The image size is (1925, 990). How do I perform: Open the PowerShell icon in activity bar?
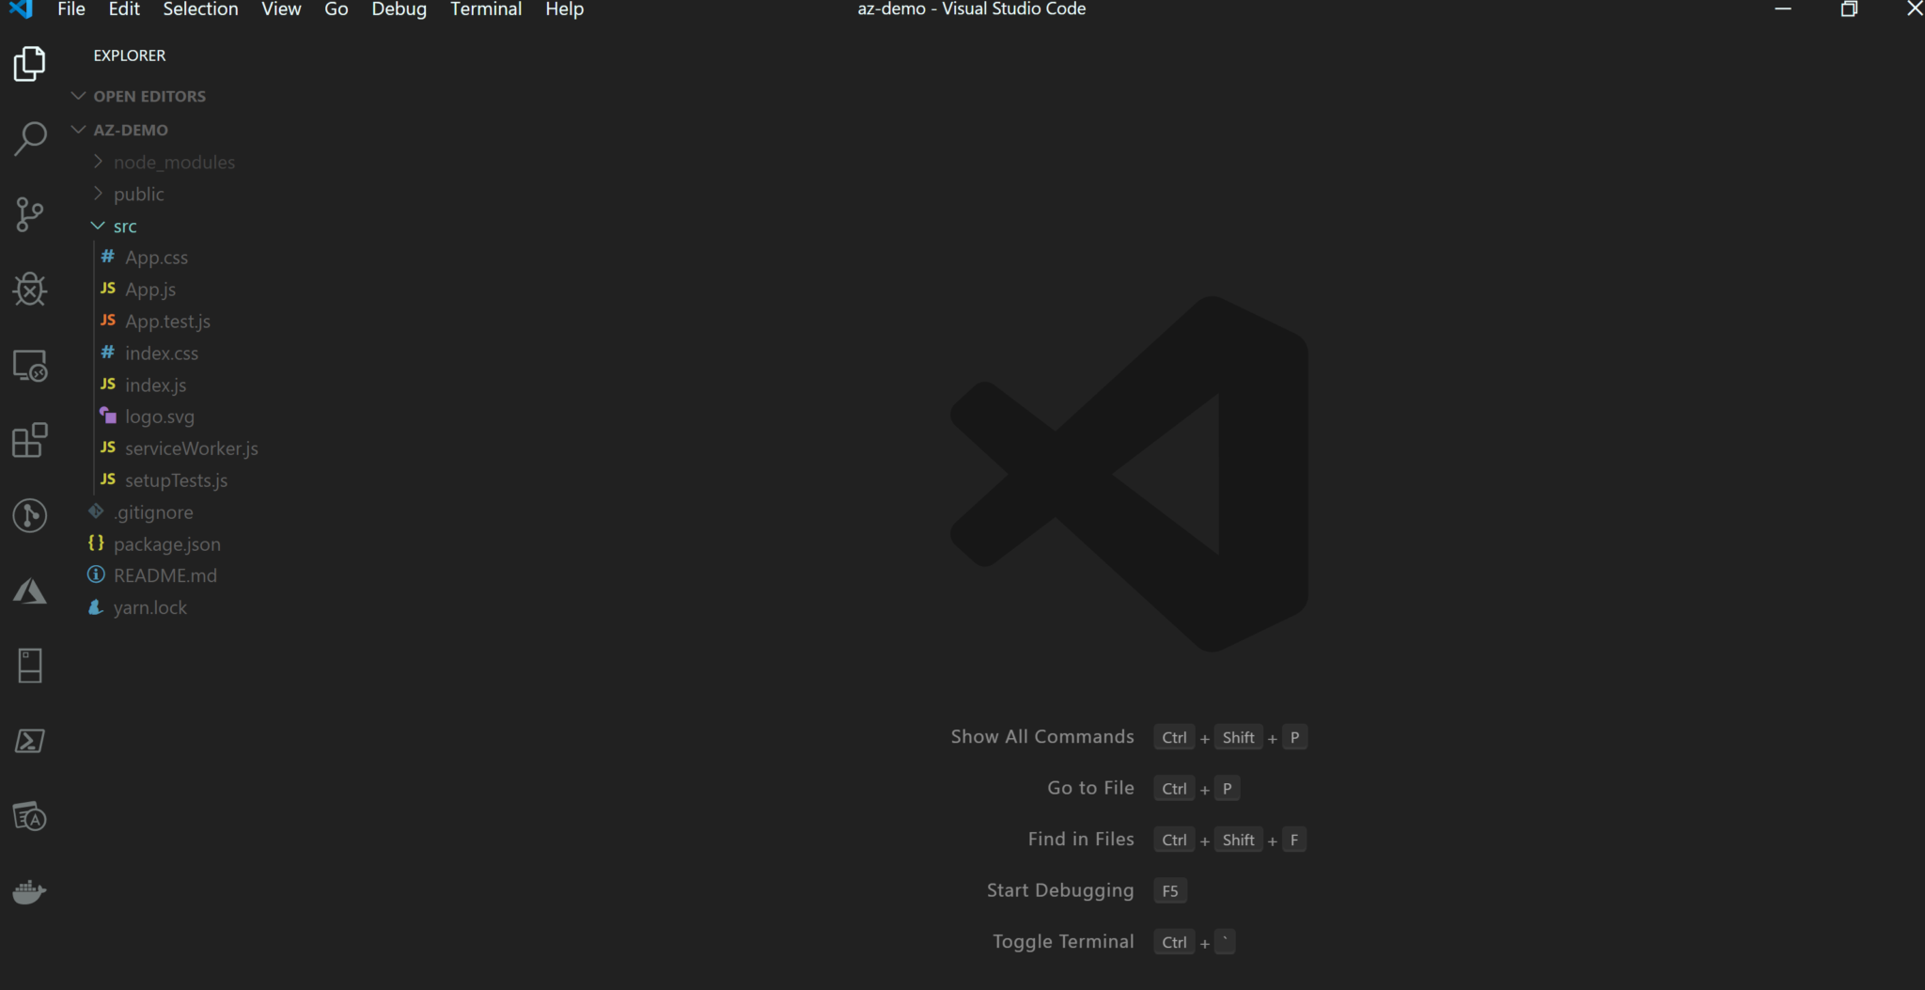coord(30,741)
